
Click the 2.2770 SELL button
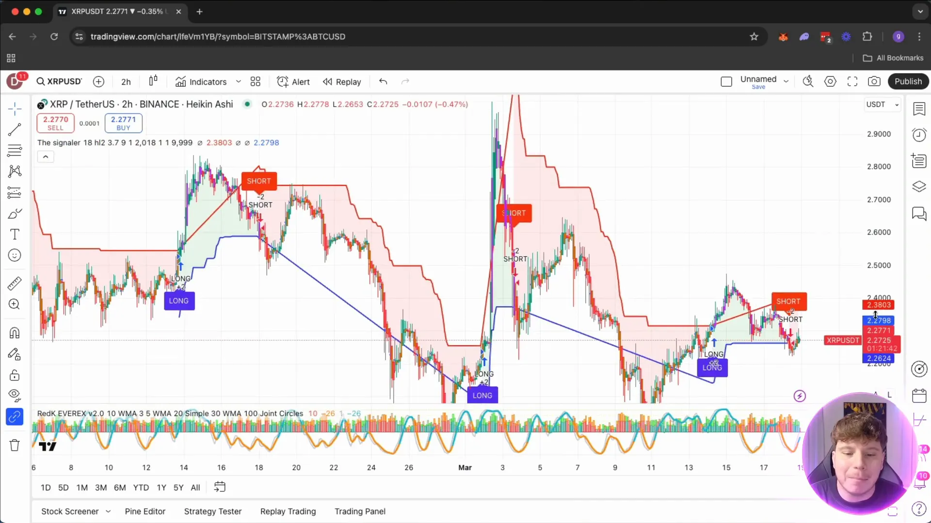(x=55, y=123)
